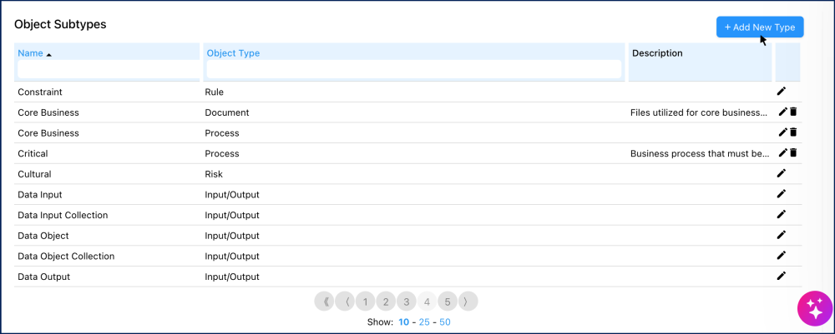Open page 4 of the list
Viewport: 835px width, 334px height.
coord(427,302)
